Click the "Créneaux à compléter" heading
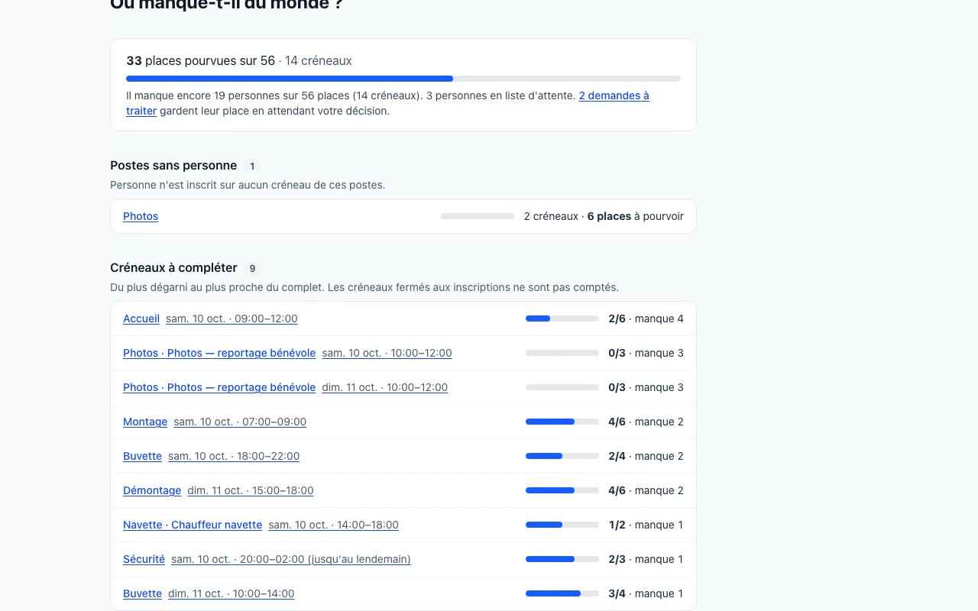The width and height of the screenshot is (978, 611). 173,267
